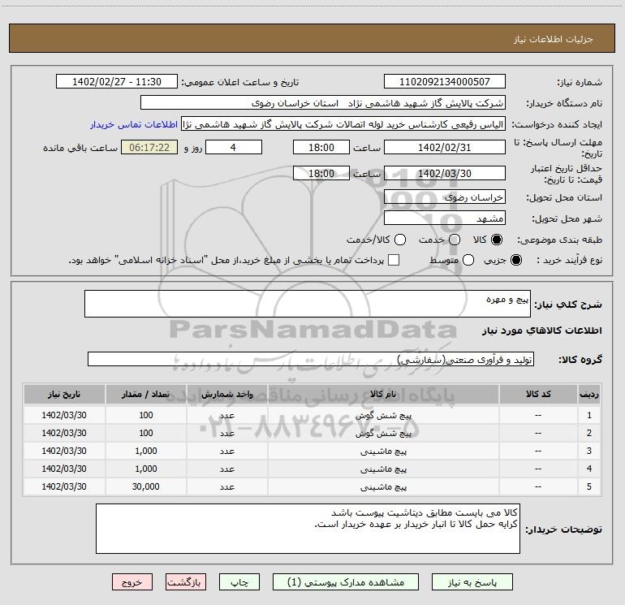Click the delivery city مشهد field
625x605 pixels.
coord(445,218)
